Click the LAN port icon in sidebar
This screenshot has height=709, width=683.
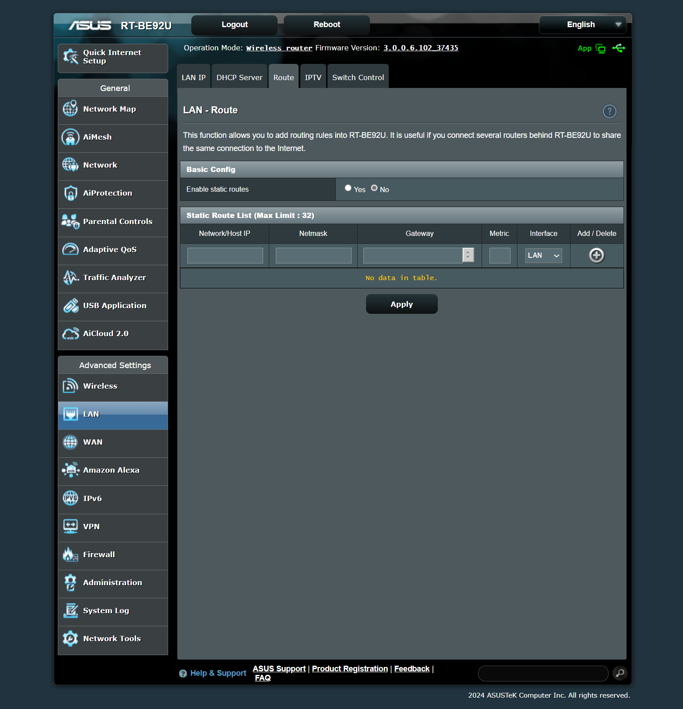click(x=70, y=414)
